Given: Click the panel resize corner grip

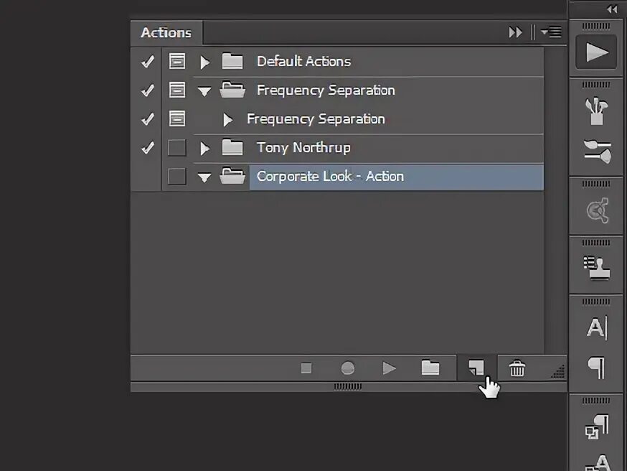Looking at the screenshot, I should point(558,371).
